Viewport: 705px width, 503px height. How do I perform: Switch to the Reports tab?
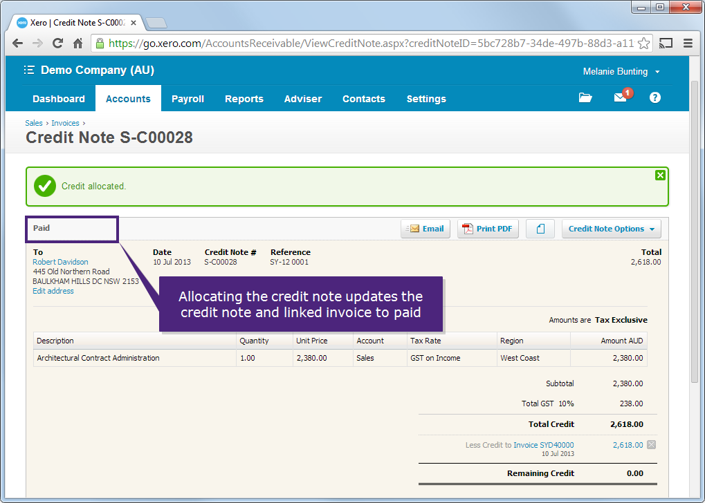pos(244,99)
